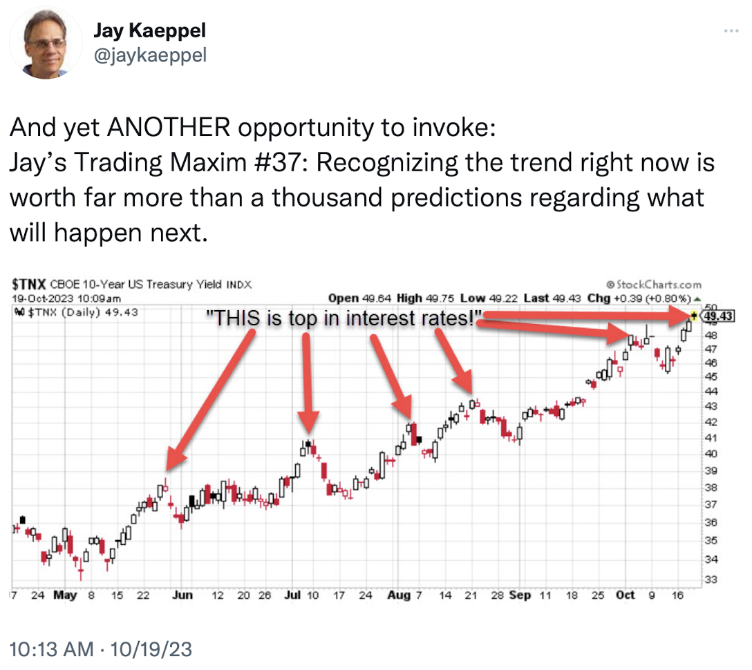Click the Jay Kaeppel display name
752x670 pixels.
[x=149, y=30]
